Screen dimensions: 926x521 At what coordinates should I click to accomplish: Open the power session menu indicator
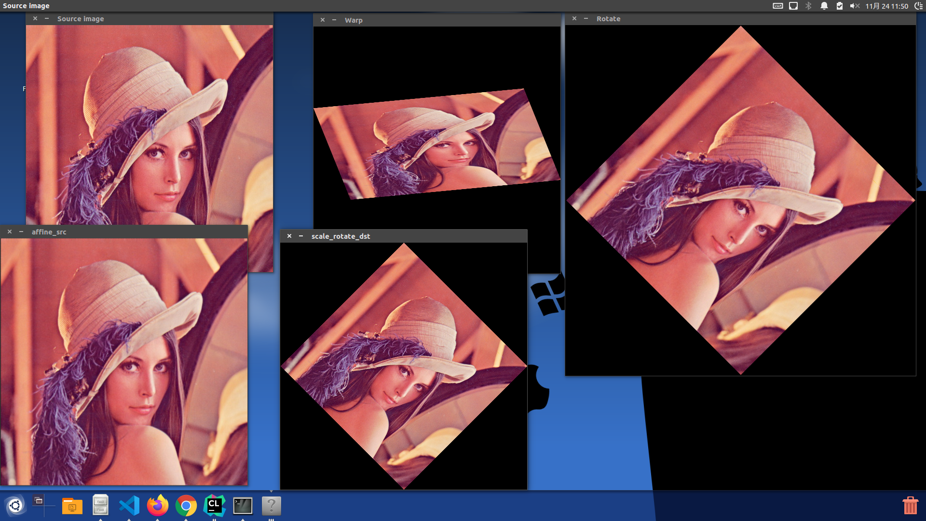pos(919,6)
